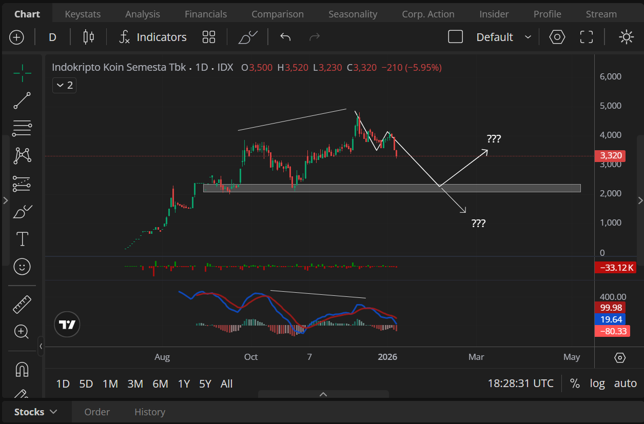Select the crosshair cursor tool
644x424 pixels.
pos(22,73)
